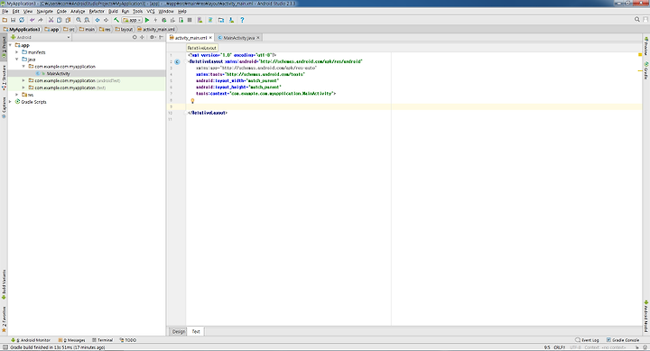Switch to MainActivity.java editor tab
Screen dimensions: 650x351
click(238, 38)
